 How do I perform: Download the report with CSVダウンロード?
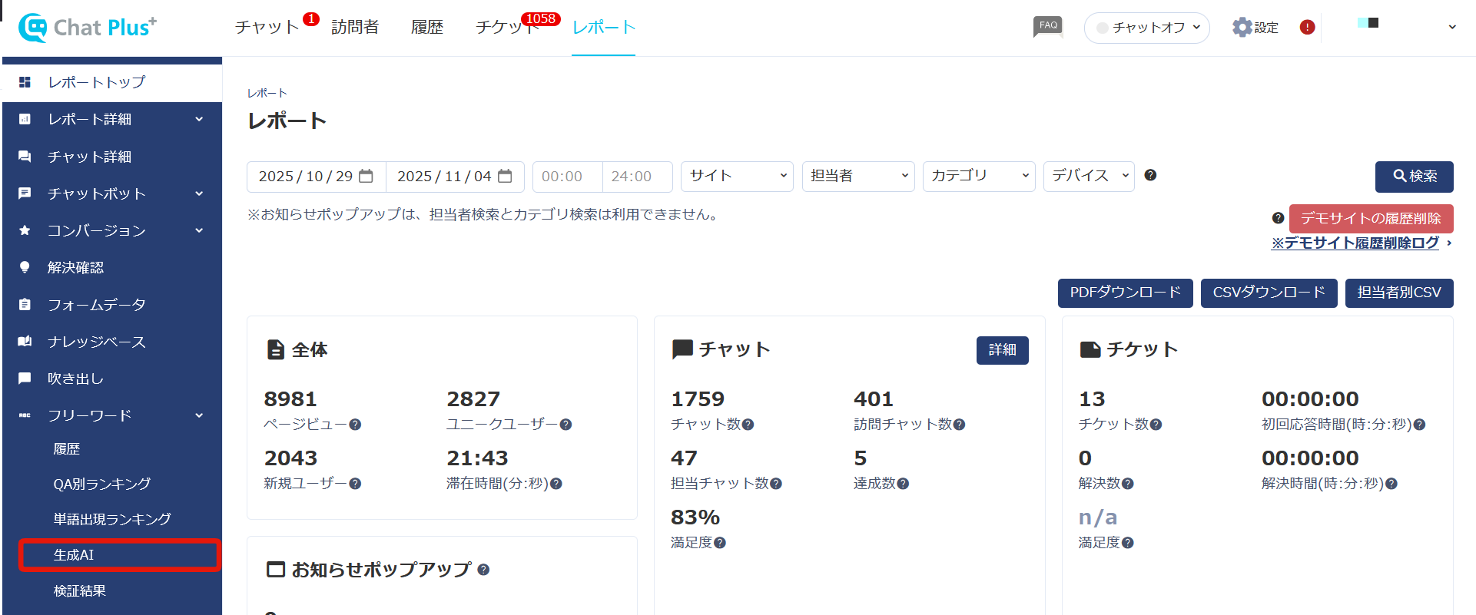click(1269, 293)
